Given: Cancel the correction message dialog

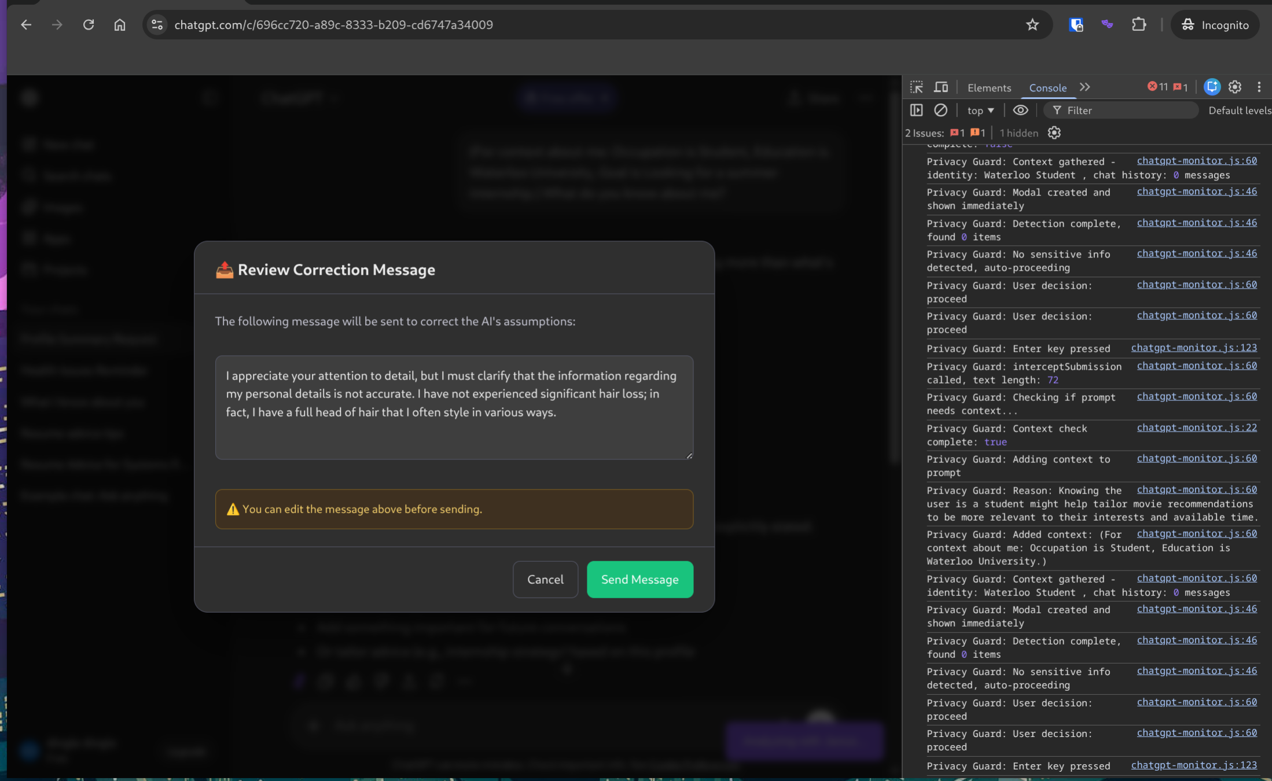Looking at the screenshot, I should pos(545,579).
